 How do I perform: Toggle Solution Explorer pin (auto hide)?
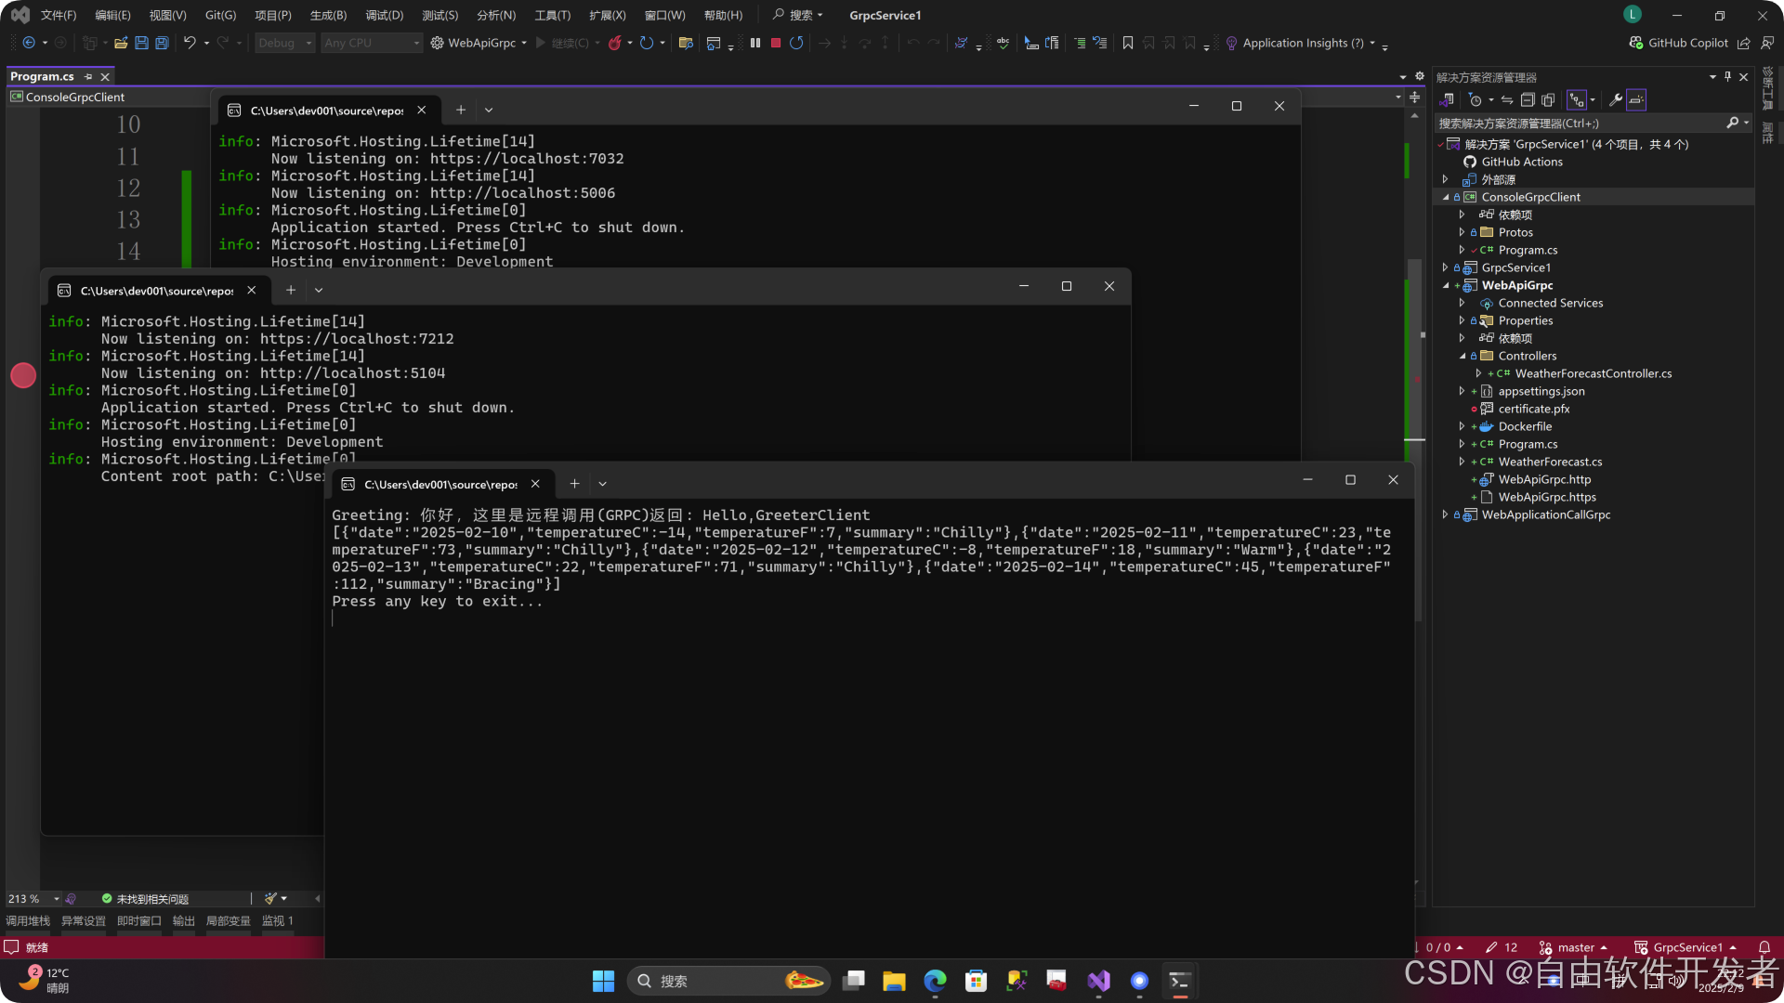(1728, 77)
